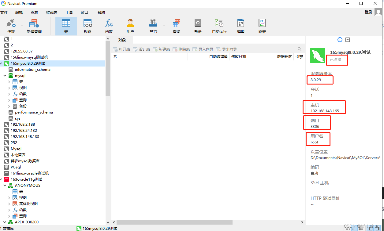Screen dimensions: 384x231
Task: Click the 设计表 button
Action: (141, 49)
